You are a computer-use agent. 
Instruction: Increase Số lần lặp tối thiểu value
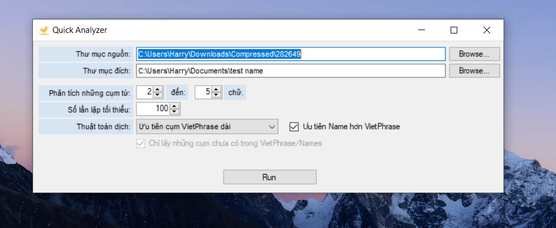pos(175,106)
